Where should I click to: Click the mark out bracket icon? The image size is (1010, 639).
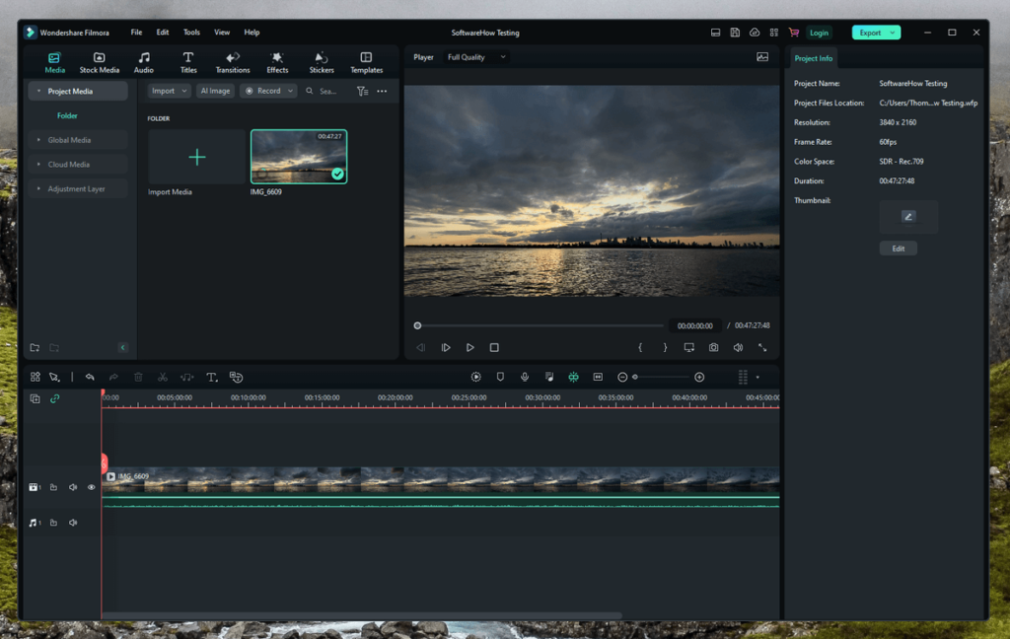(x=665, y=348)
